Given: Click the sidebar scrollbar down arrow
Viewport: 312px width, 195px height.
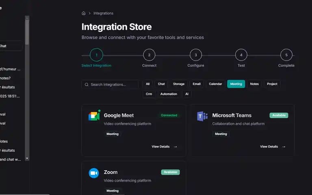Looking at the screenshot, I should (27, 158).
